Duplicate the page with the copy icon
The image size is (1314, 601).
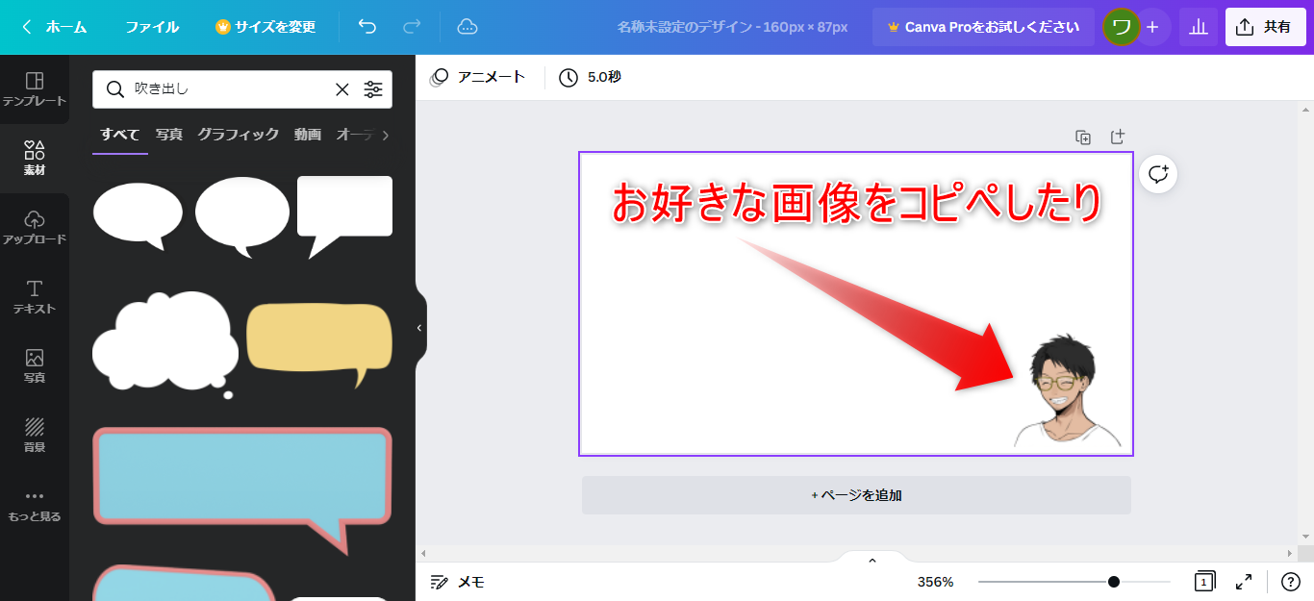point(1083,138)
